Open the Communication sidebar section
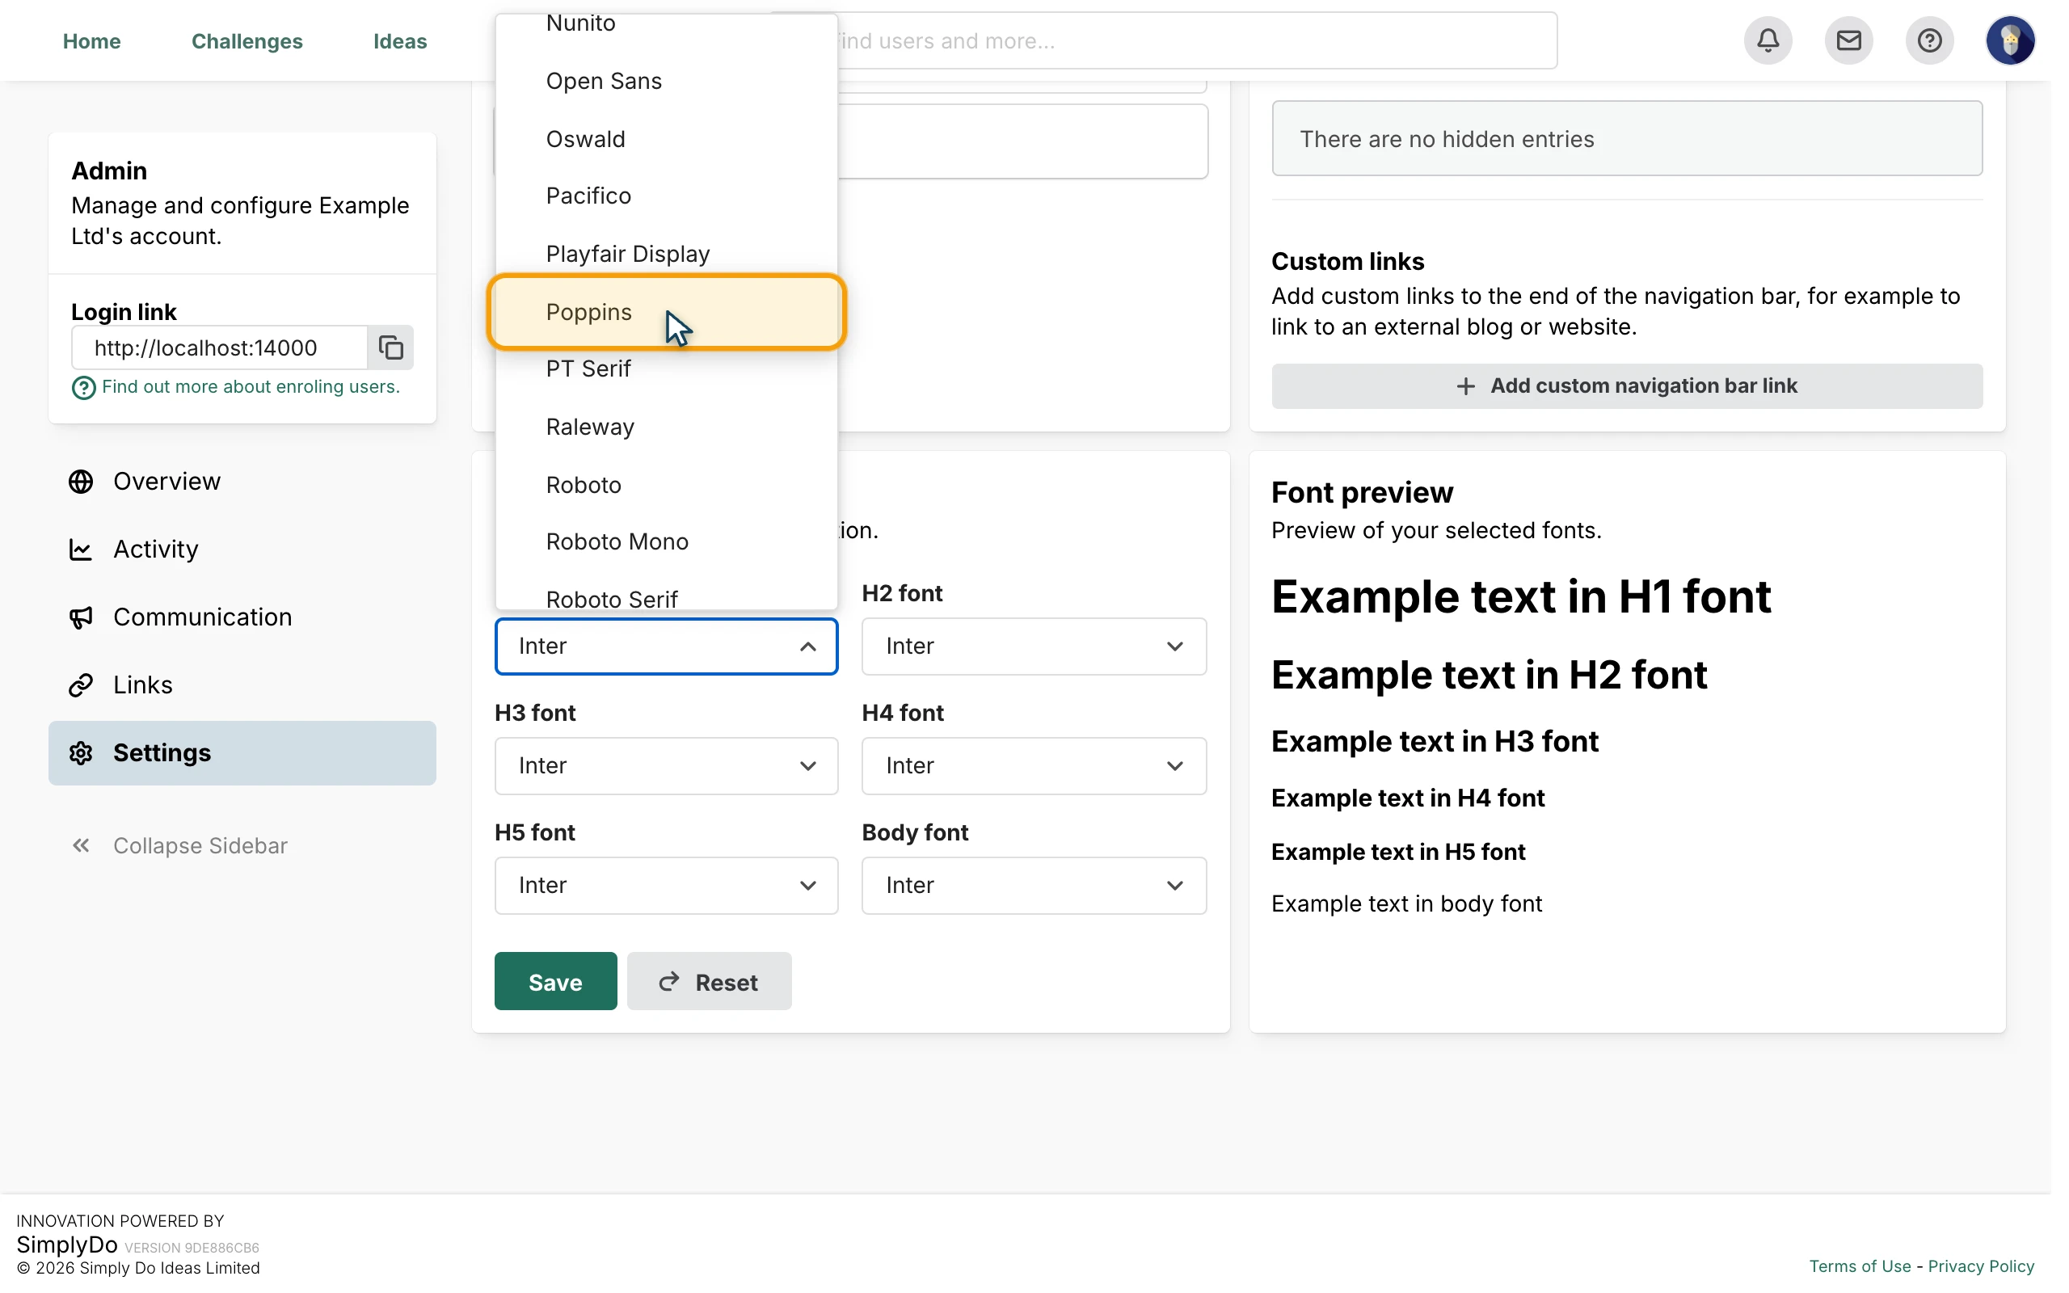The height and width of the screenshot is (1293, 2069). [x=242, y=617]
